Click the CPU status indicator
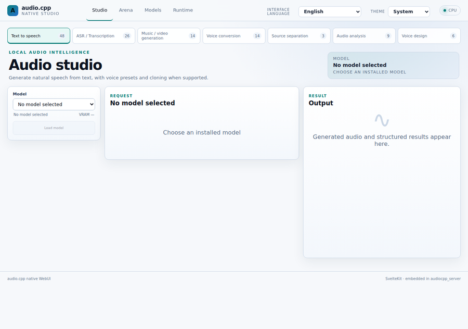This screenshot has height=329, width=468. pos(450,10)
